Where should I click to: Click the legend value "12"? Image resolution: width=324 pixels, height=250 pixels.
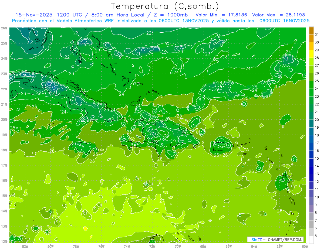tap(317, 181)
